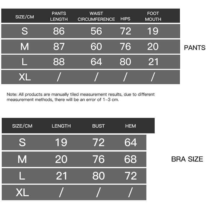Click the LENGTH header in bra table
Image resolution: width=206 pixels, height=206 pixels.
point(61,126)
